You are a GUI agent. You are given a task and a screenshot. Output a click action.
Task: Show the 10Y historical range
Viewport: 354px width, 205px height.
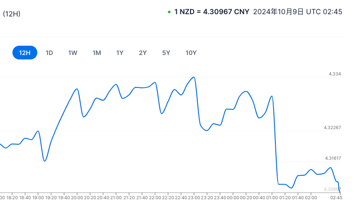(191, 53)
